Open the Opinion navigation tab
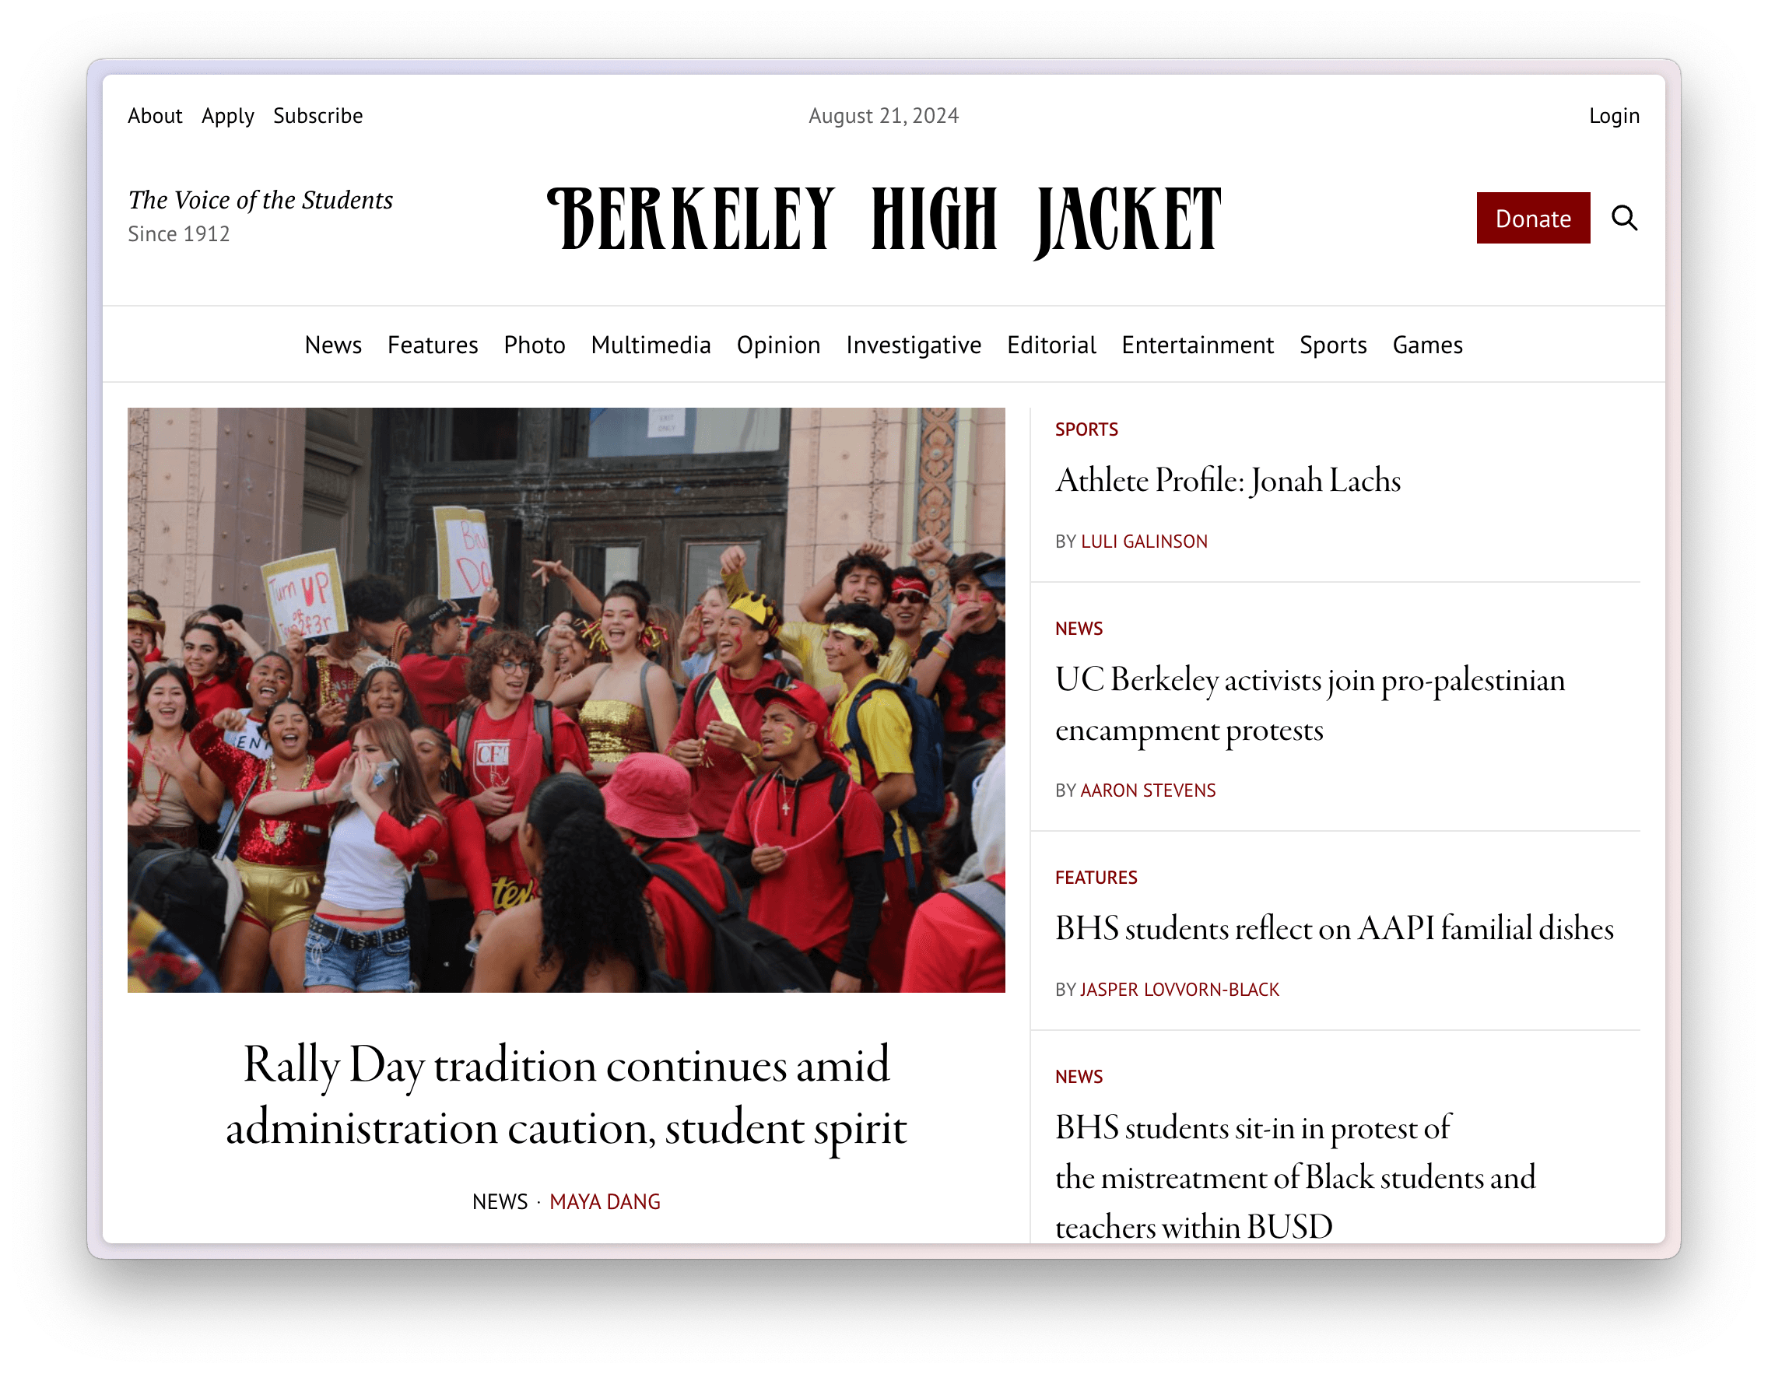 tap(777, 343)
